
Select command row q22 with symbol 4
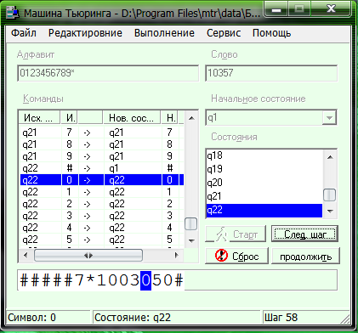[102, 228]
